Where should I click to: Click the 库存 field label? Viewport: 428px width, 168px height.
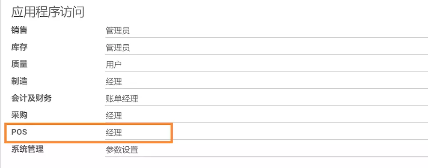pyautogui.click(x=19, y=47)
